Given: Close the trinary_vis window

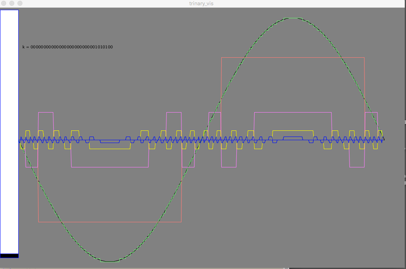Looking at the screenshot, I should point(4,3).
